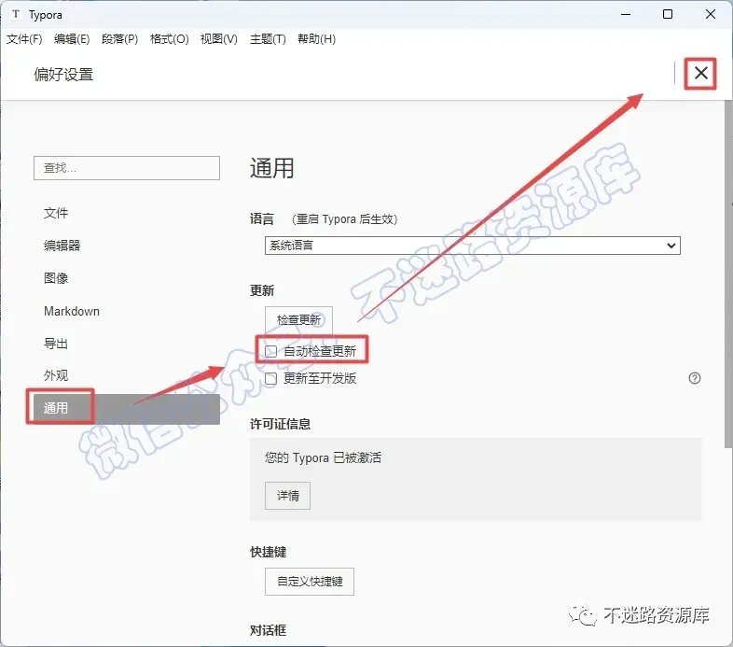Click the vertical scrollbar of preferences
The width and height of the screenshot is (733, 647).
(x=728, y=274)
